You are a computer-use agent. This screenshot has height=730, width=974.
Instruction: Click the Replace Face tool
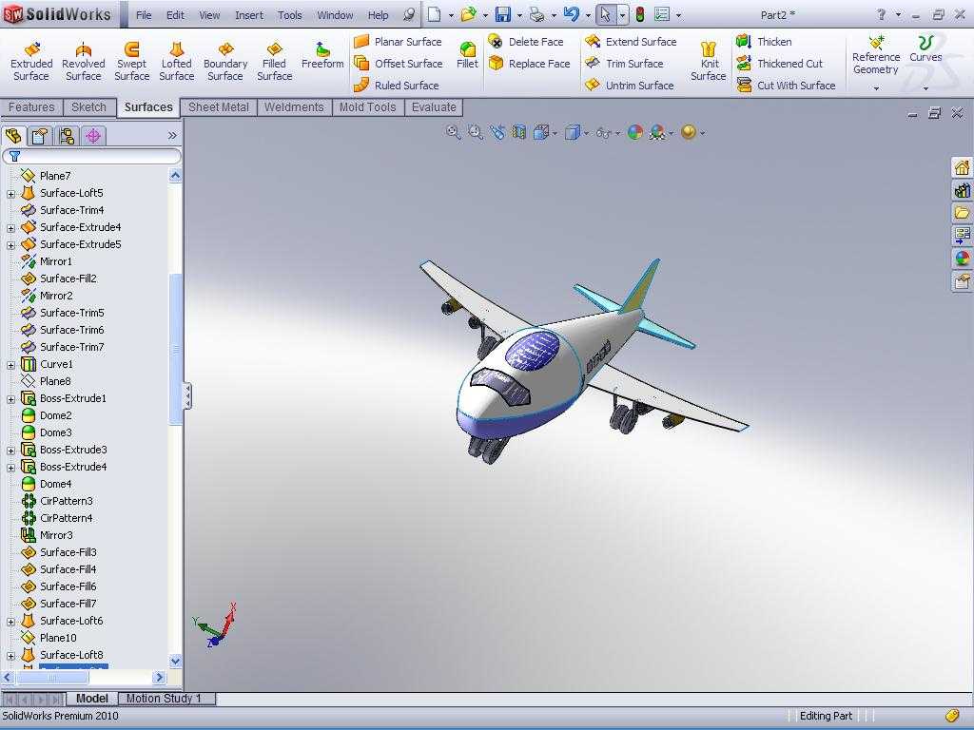(529, 64)
